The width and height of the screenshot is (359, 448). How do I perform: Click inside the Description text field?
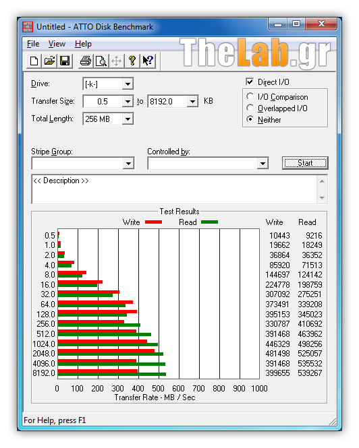[x=174, y=189]
